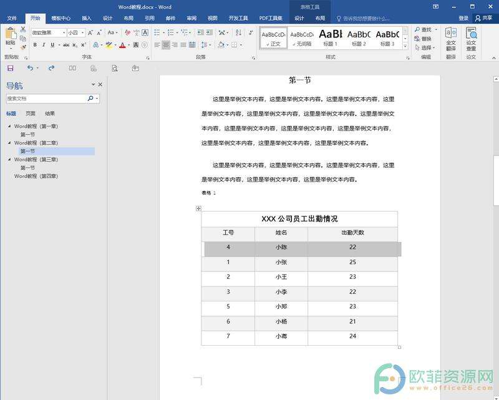Viewport: 499px width, 400px height.
Task: Open the 审阅 ribbon tab
Action: click(191, 18)
